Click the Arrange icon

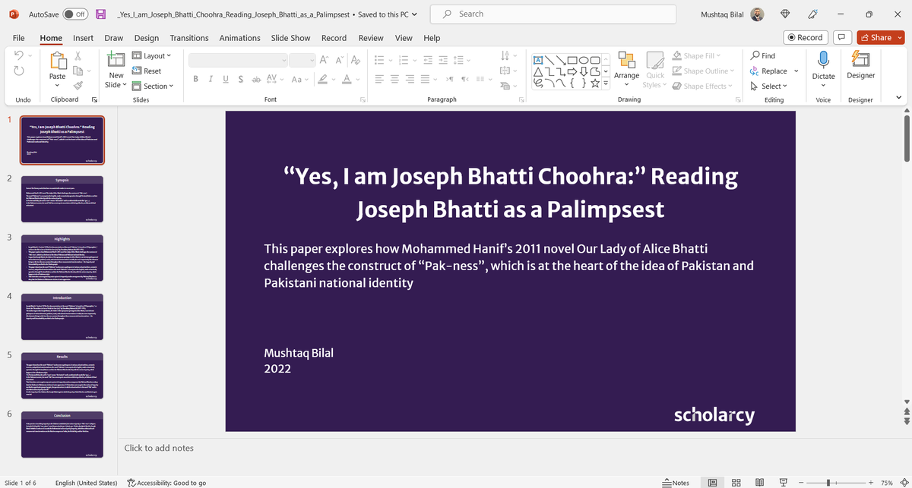tap(627, 61)
